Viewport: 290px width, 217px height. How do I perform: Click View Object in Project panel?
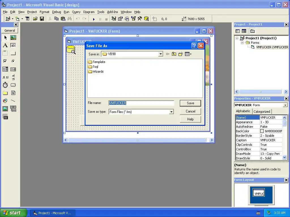pos(244,31)
